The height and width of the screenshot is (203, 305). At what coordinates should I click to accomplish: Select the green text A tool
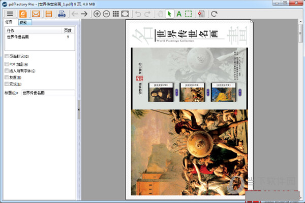point(179,14)
